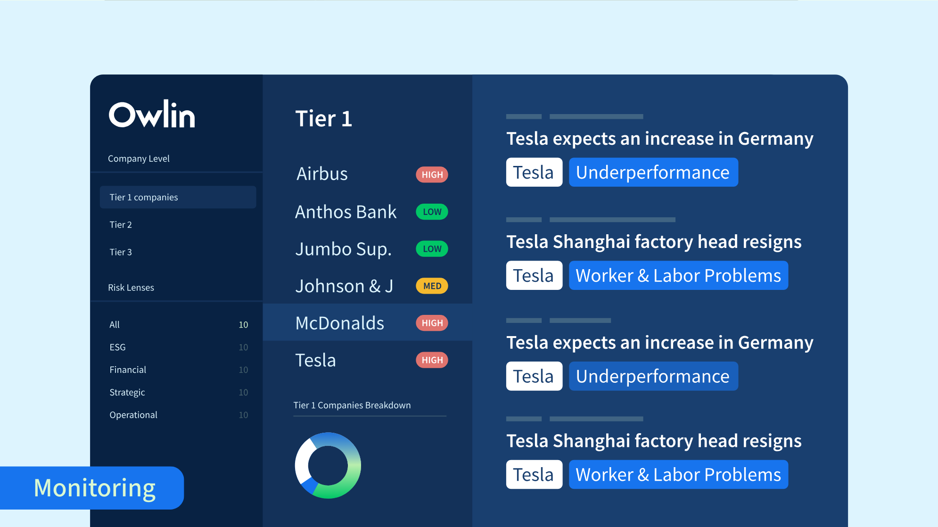The height and width of the screenshot is (527, 938).
Task: Click Johnson & J MED risk badge
Action: click(432, 286)
